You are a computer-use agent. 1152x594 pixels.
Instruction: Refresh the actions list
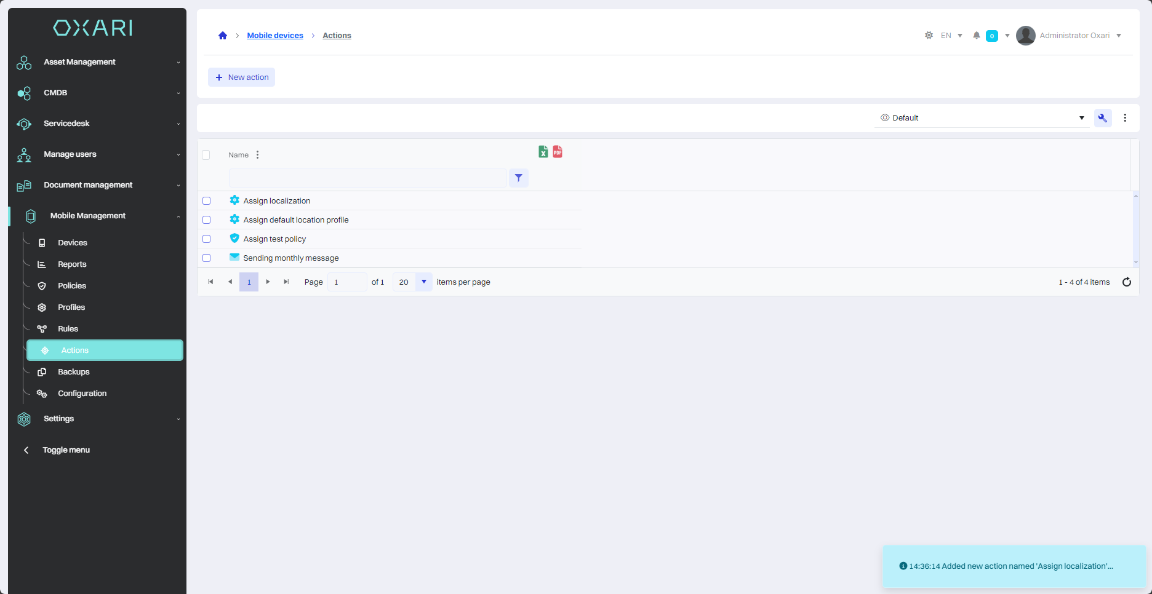point(1127,282)
